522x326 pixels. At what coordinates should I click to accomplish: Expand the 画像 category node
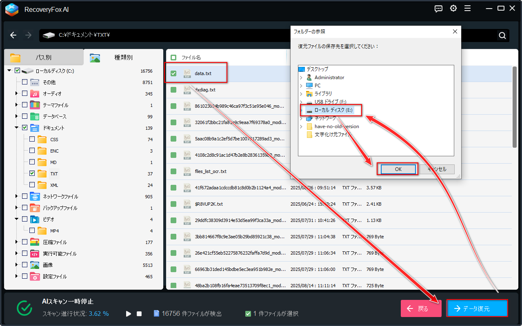[x=17, y=265]
